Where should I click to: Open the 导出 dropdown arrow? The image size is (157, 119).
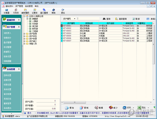148,108
